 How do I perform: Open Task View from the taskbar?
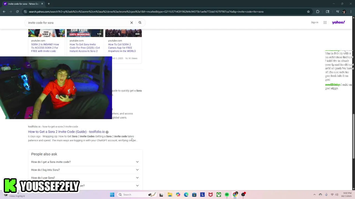point(161,195)
